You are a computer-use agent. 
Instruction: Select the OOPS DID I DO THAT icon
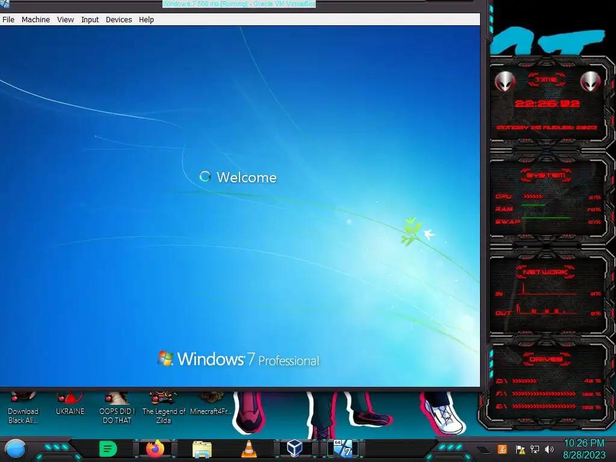(x=117, y=407)
